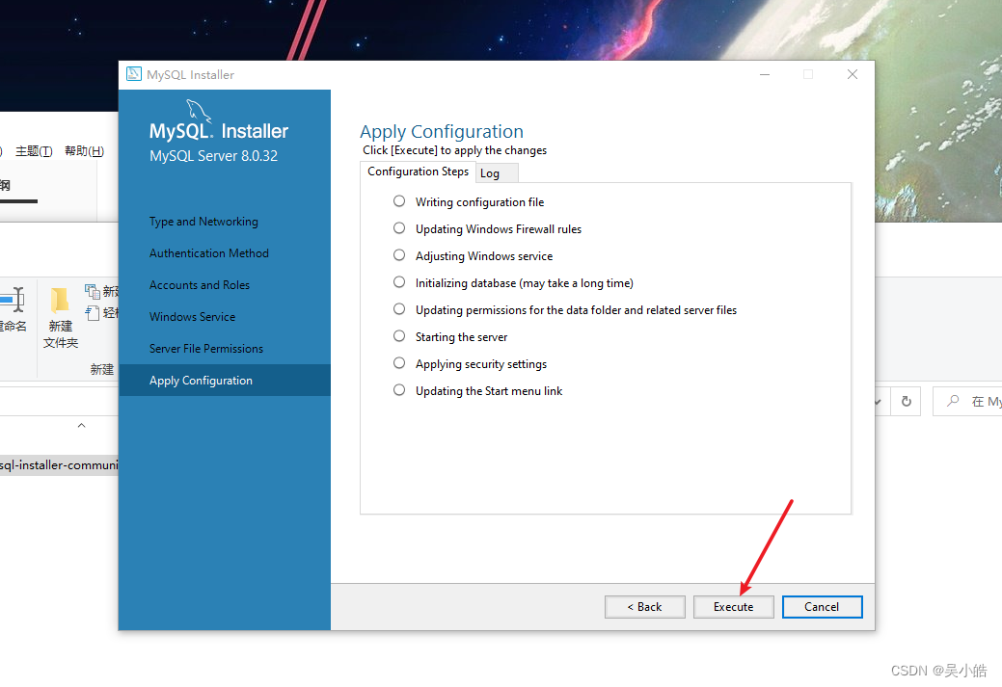Click 'Writing configuration file' text
1002x687 pixels.
[x=480, y=202]
